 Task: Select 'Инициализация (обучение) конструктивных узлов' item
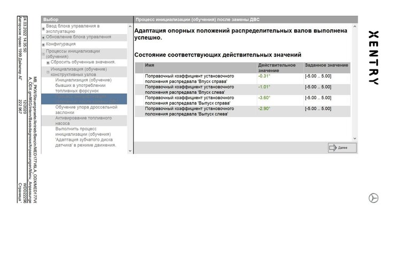click(79, 71)
